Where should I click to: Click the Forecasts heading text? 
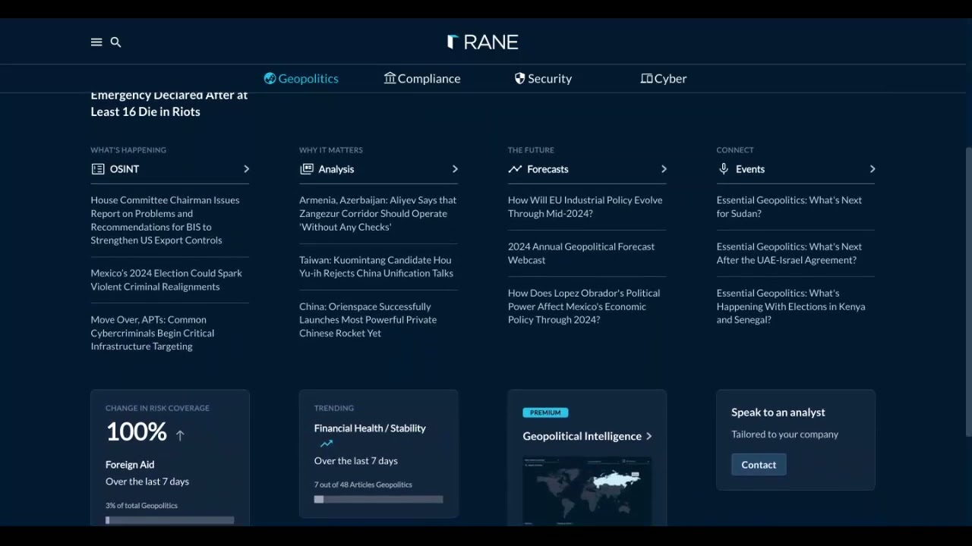click(x=548, y=169)
